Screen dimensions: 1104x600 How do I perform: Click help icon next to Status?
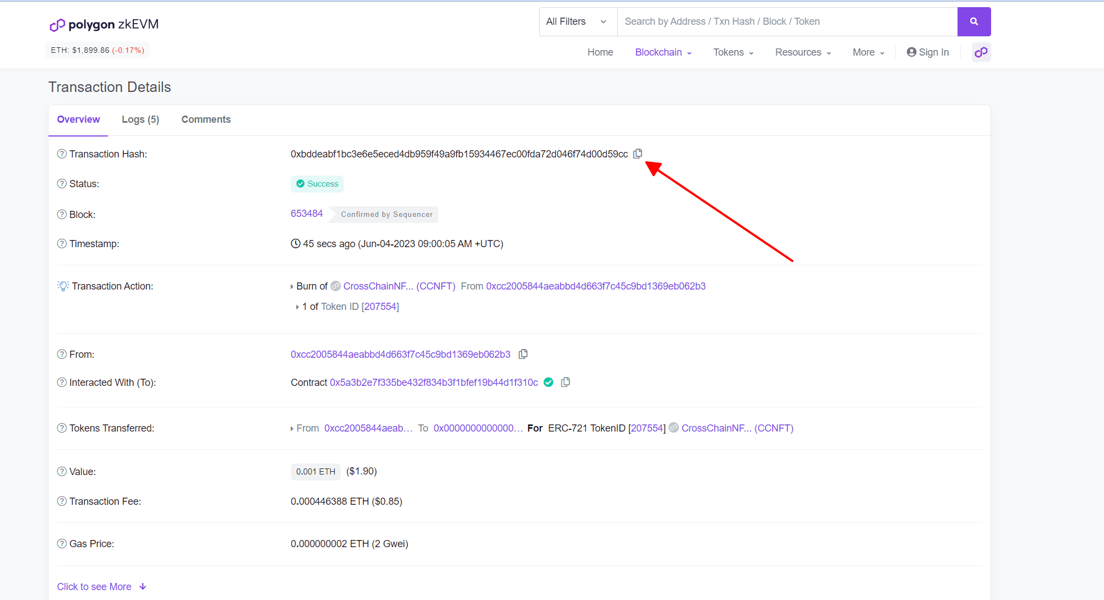point(62,184)
